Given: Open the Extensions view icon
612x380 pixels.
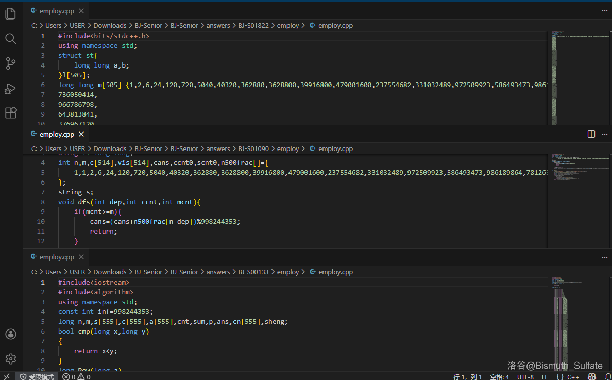Looking at the screenshot, I should [x=11, y=113].
